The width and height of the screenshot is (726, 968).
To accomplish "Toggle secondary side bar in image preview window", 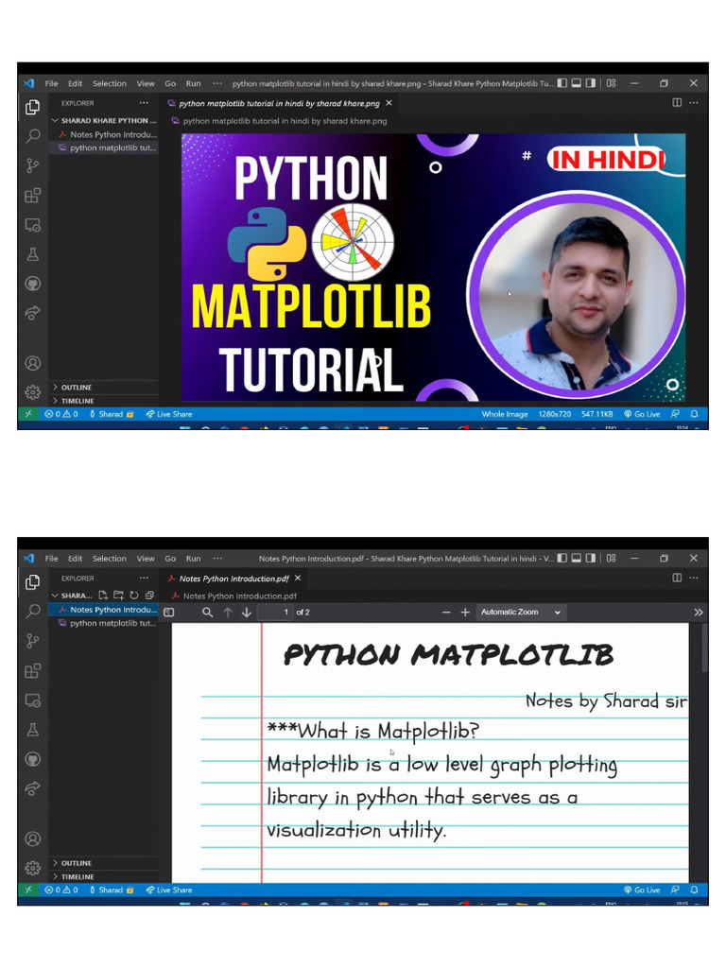I will click(x=591, y=83).
